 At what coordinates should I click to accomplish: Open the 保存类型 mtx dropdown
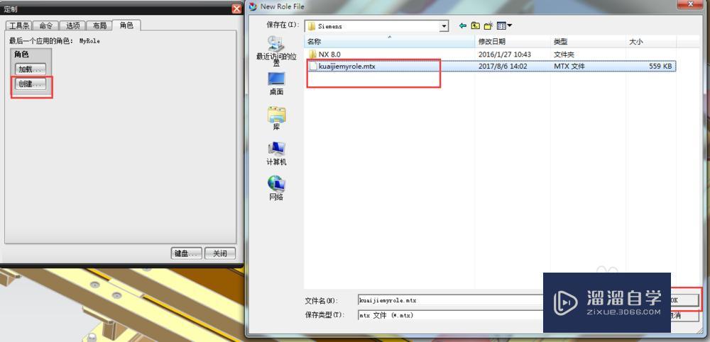click(x=449, y=315)
